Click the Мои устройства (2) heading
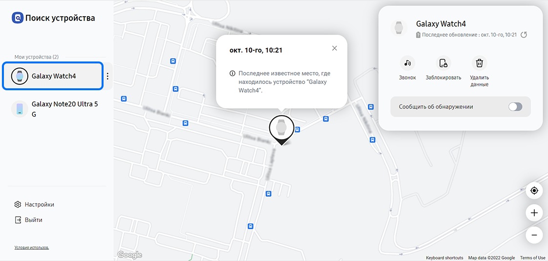The image size is (548, 261). coord(37,57)
